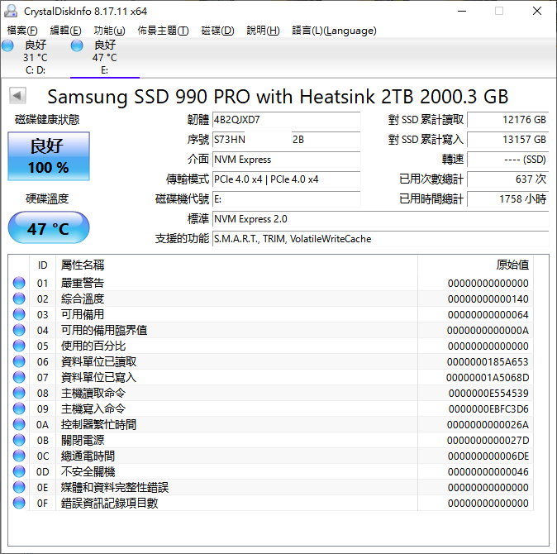Open the 檔案(F) menu
Viewport: 557px width, 554px height.
[22, 31]
